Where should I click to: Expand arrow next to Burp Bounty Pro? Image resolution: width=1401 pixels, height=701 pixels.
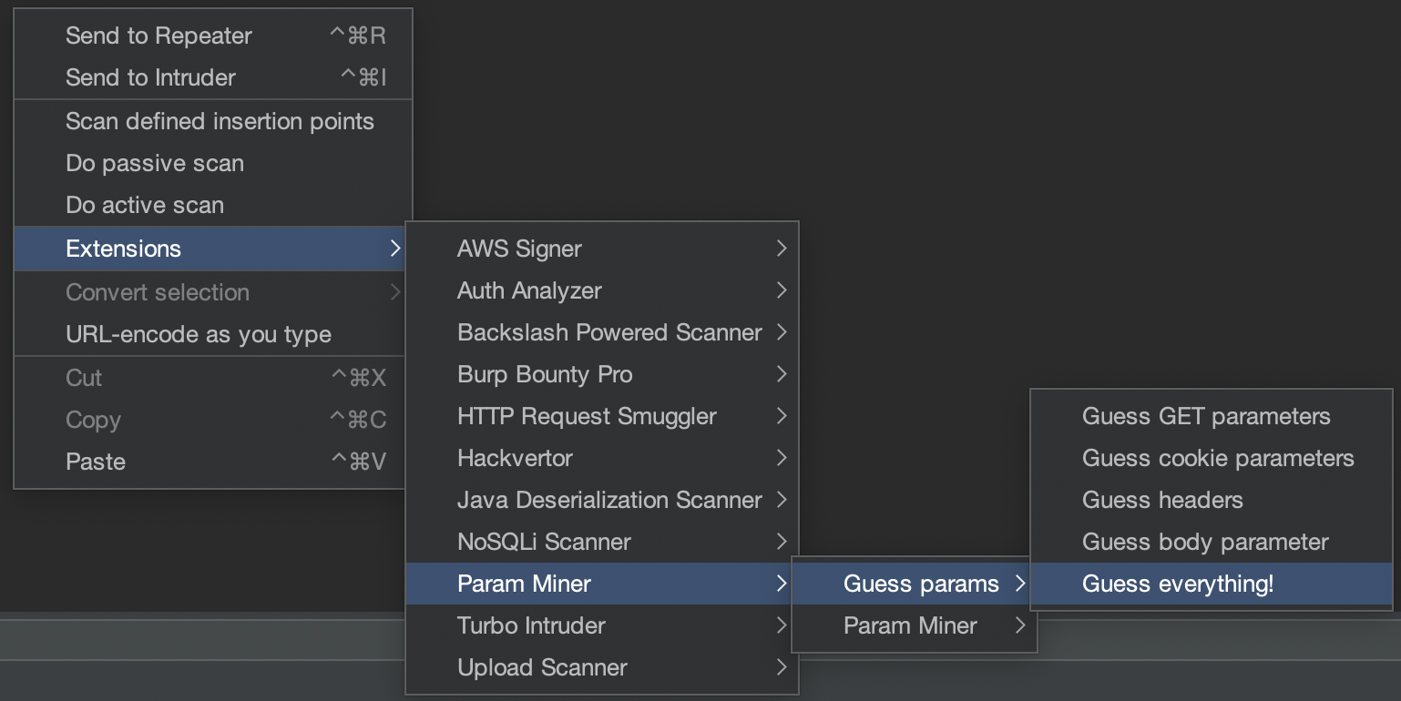(782, 374)
